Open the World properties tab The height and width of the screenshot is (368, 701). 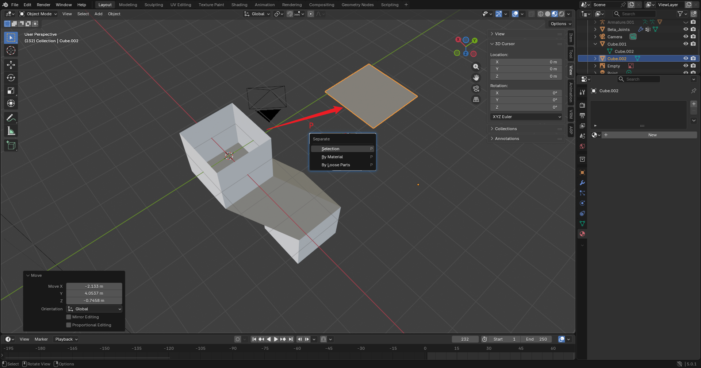[582, 146]
